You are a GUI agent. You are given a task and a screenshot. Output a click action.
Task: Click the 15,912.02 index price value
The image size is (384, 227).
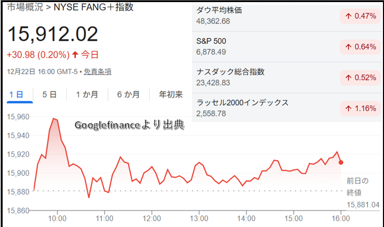tap(53, 35)
